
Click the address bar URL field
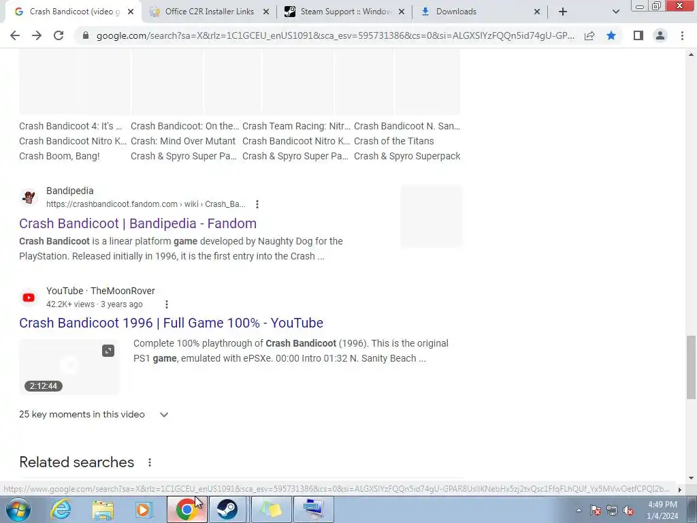(x=335, y=35)
